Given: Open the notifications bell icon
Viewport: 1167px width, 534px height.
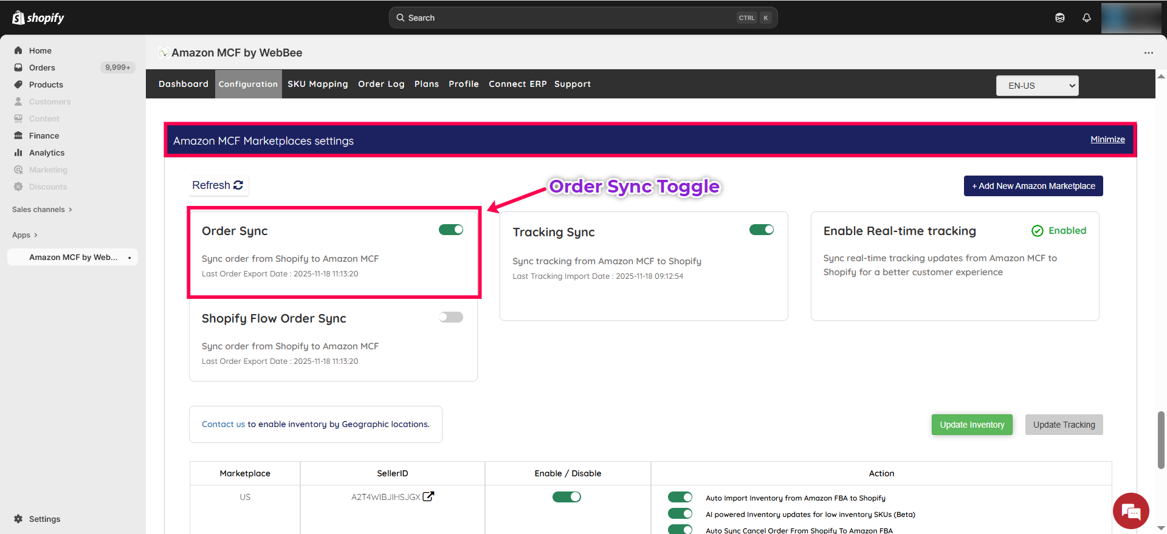Looking at the screenshot, I should click(1086, 18).
